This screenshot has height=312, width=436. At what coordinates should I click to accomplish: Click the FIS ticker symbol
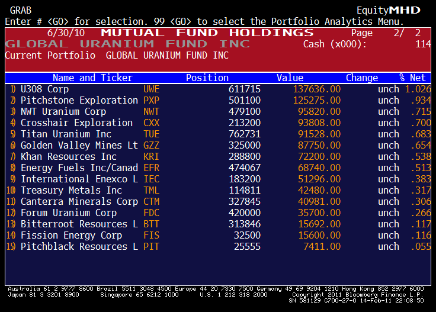pyautogui.click(x=151, y=235)
